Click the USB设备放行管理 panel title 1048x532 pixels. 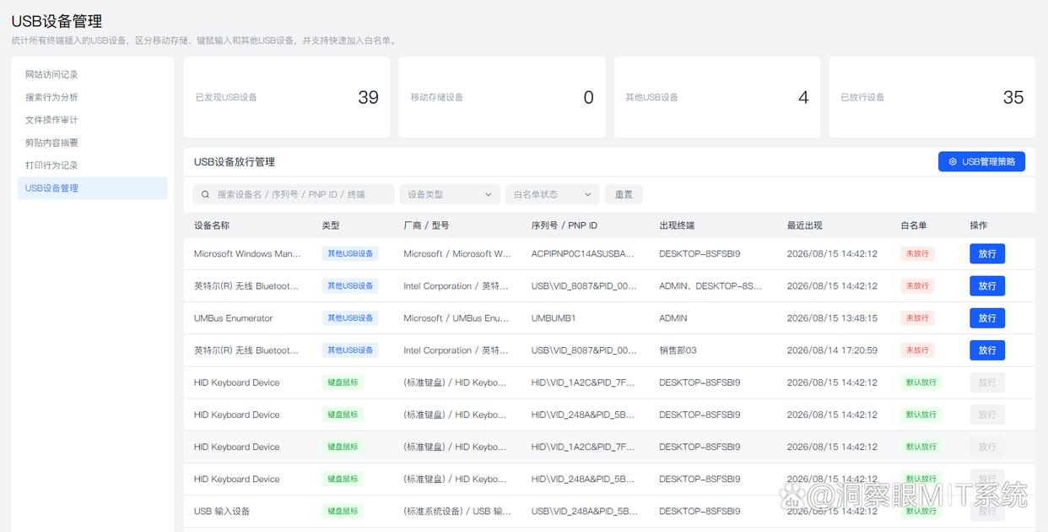click(x=235, y=161)
